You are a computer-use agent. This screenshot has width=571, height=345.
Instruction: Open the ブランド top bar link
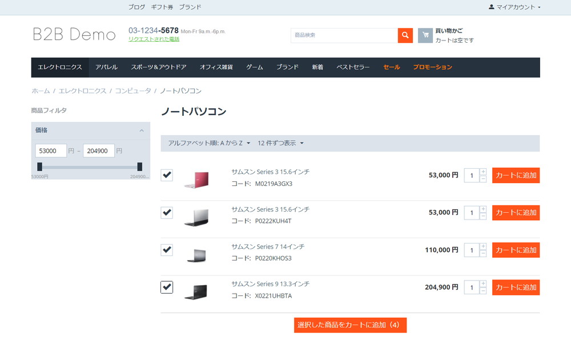pyautogui.click(x=190, y=7)
